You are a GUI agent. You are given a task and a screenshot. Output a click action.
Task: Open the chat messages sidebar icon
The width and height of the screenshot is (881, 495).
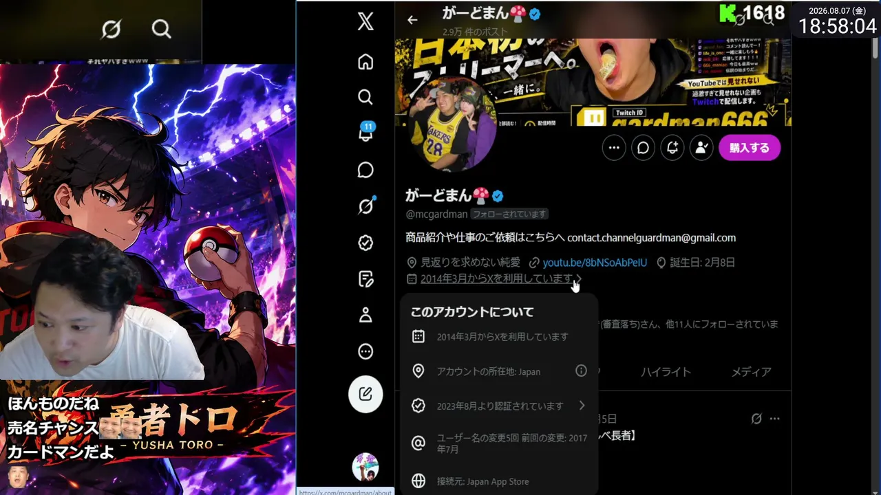[x=365, y=170]
